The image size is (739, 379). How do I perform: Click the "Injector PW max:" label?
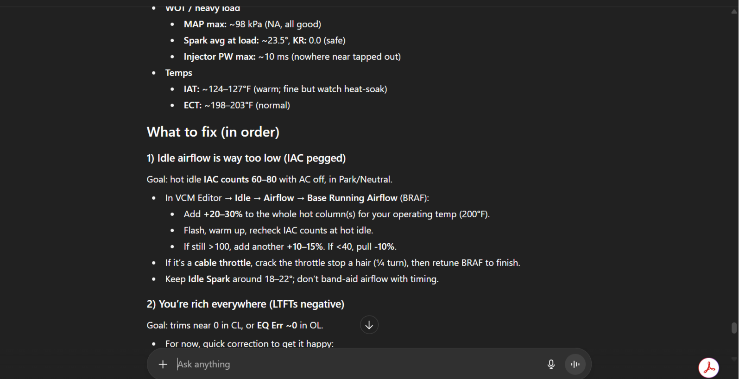219,57
